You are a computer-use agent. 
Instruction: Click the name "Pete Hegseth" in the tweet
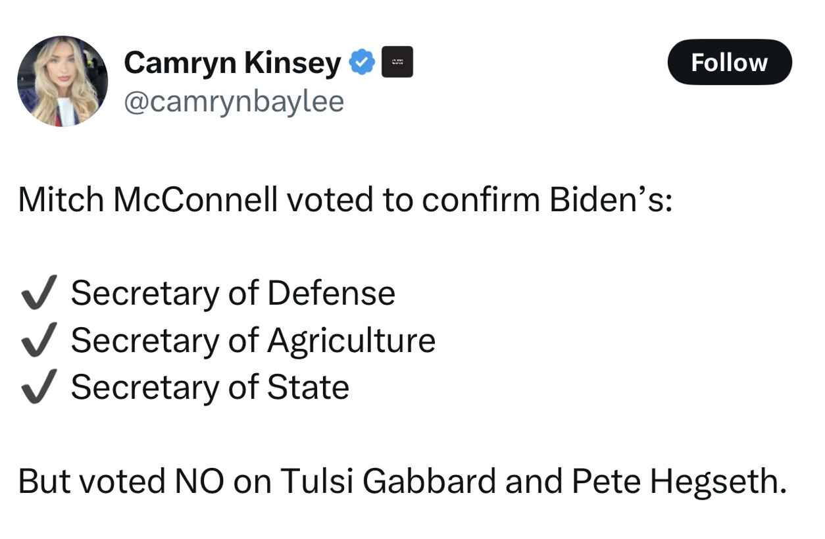(x=678, y=482)
